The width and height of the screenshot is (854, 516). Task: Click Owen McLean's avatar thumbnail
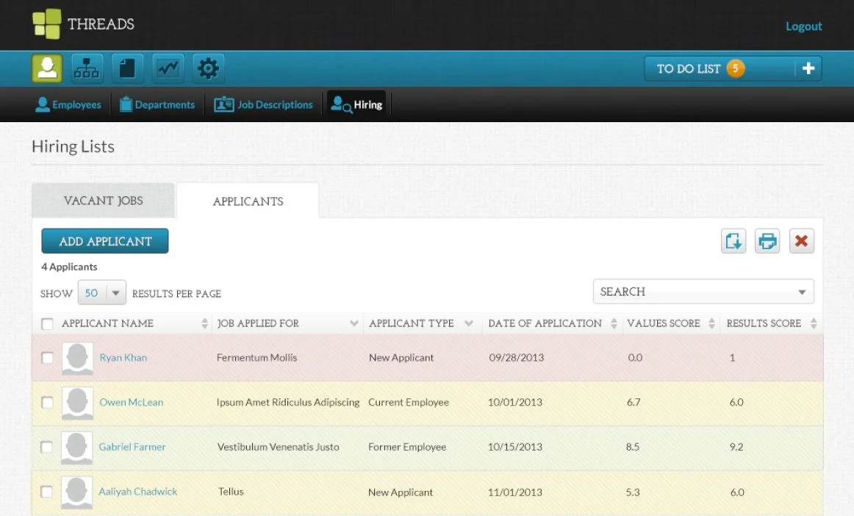pyautogui.click(x=77, y=403)
